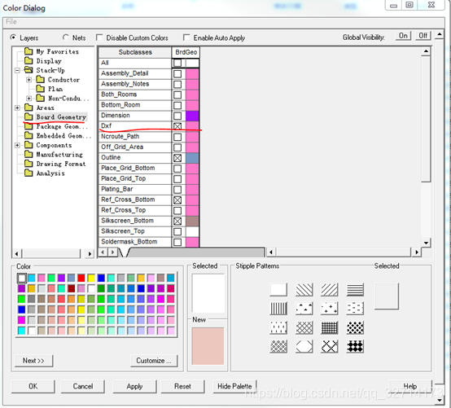Collapse the Stack-Up tree node
451x408 pixels.
(17, 70)
